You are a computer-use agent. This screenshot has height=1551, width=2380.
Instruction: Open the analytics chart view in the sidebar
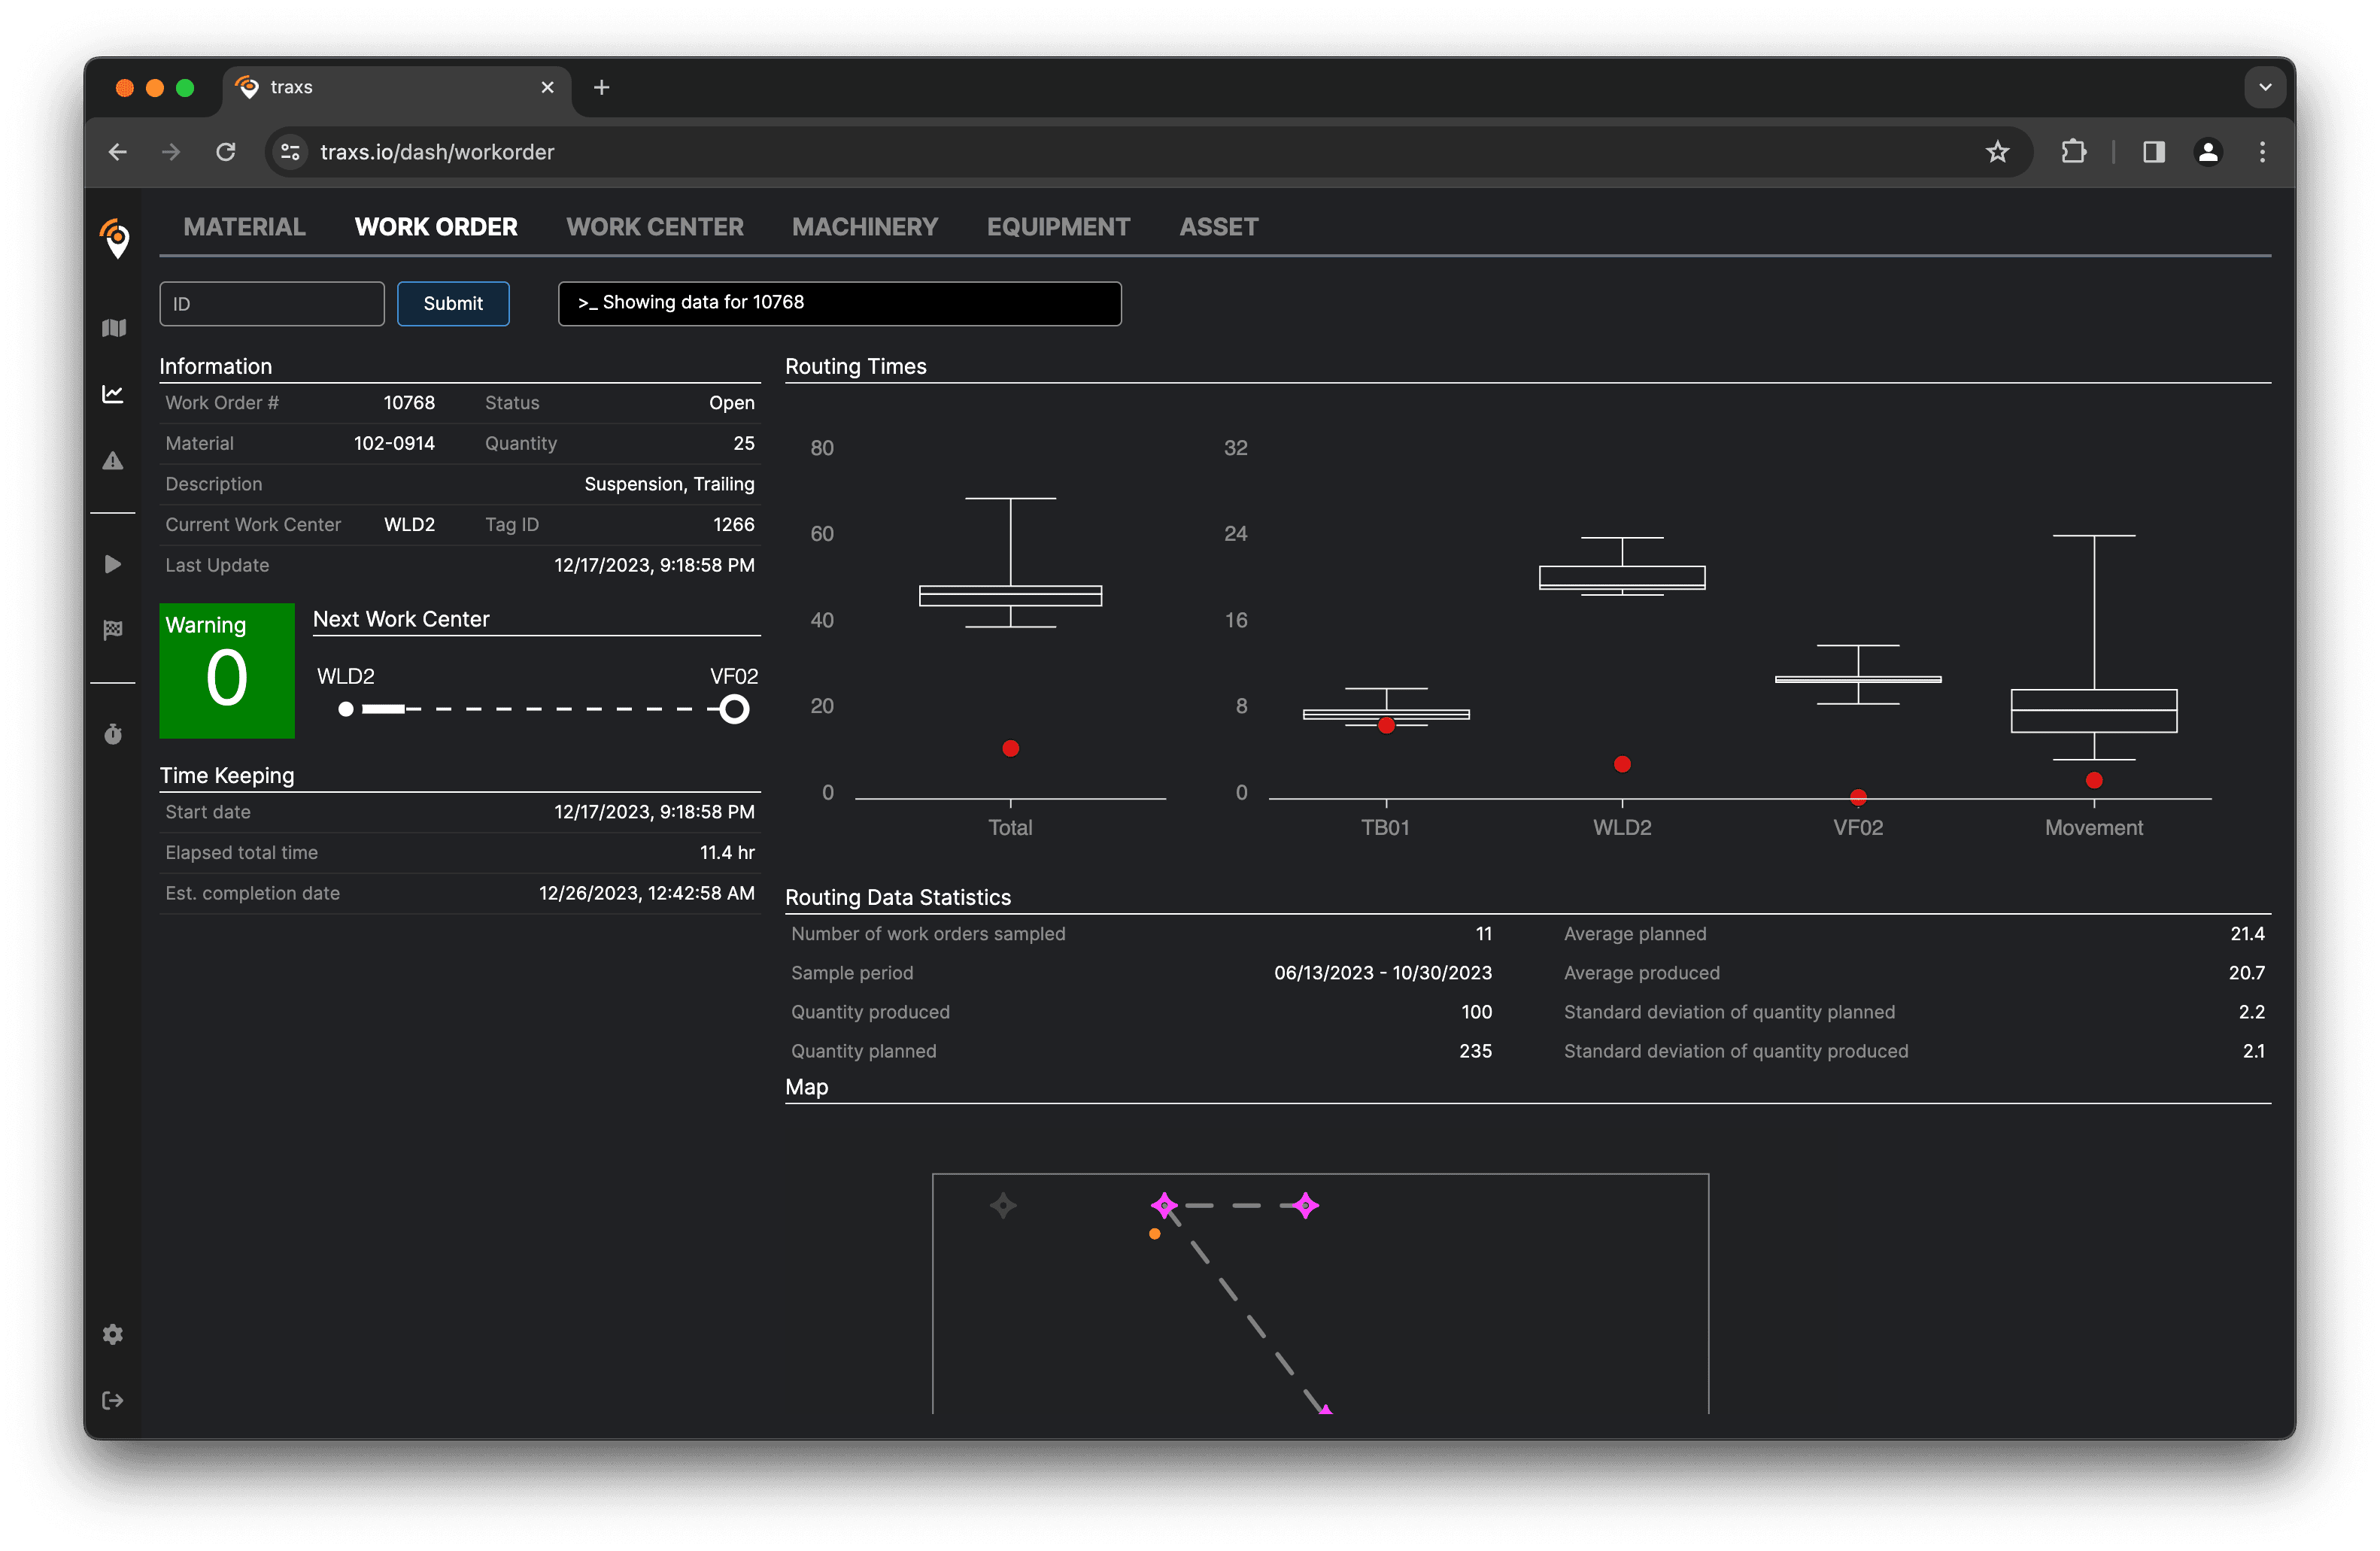tap(113, 393)
